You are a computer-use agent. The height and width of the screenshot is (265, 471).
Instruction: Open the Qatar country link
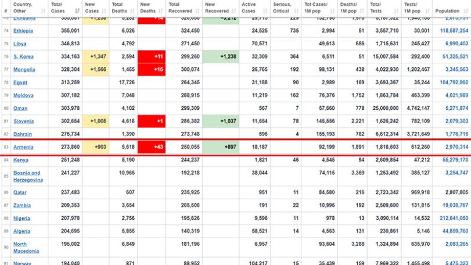[x=20, y=192]
